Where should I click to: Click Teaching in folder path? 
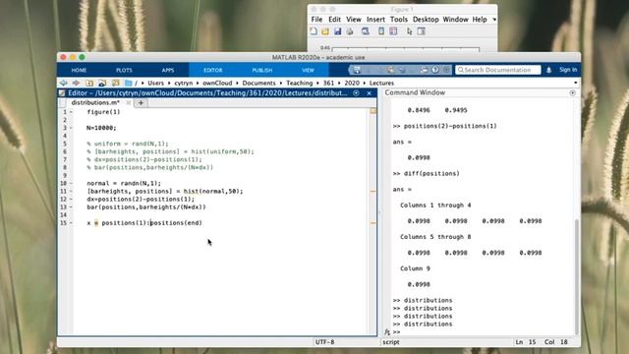pos(299,83)
